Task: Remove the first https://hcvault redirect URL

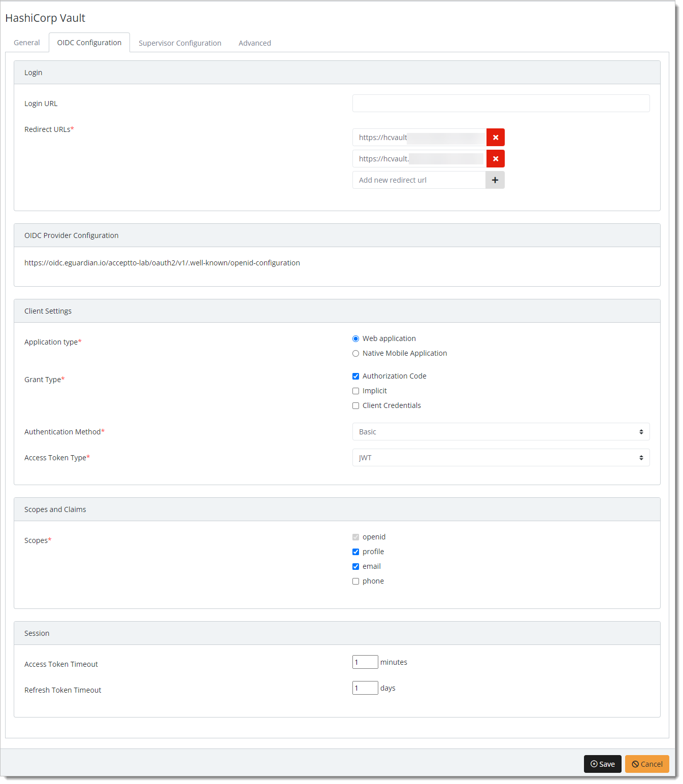Action: (x=495, y=138)
